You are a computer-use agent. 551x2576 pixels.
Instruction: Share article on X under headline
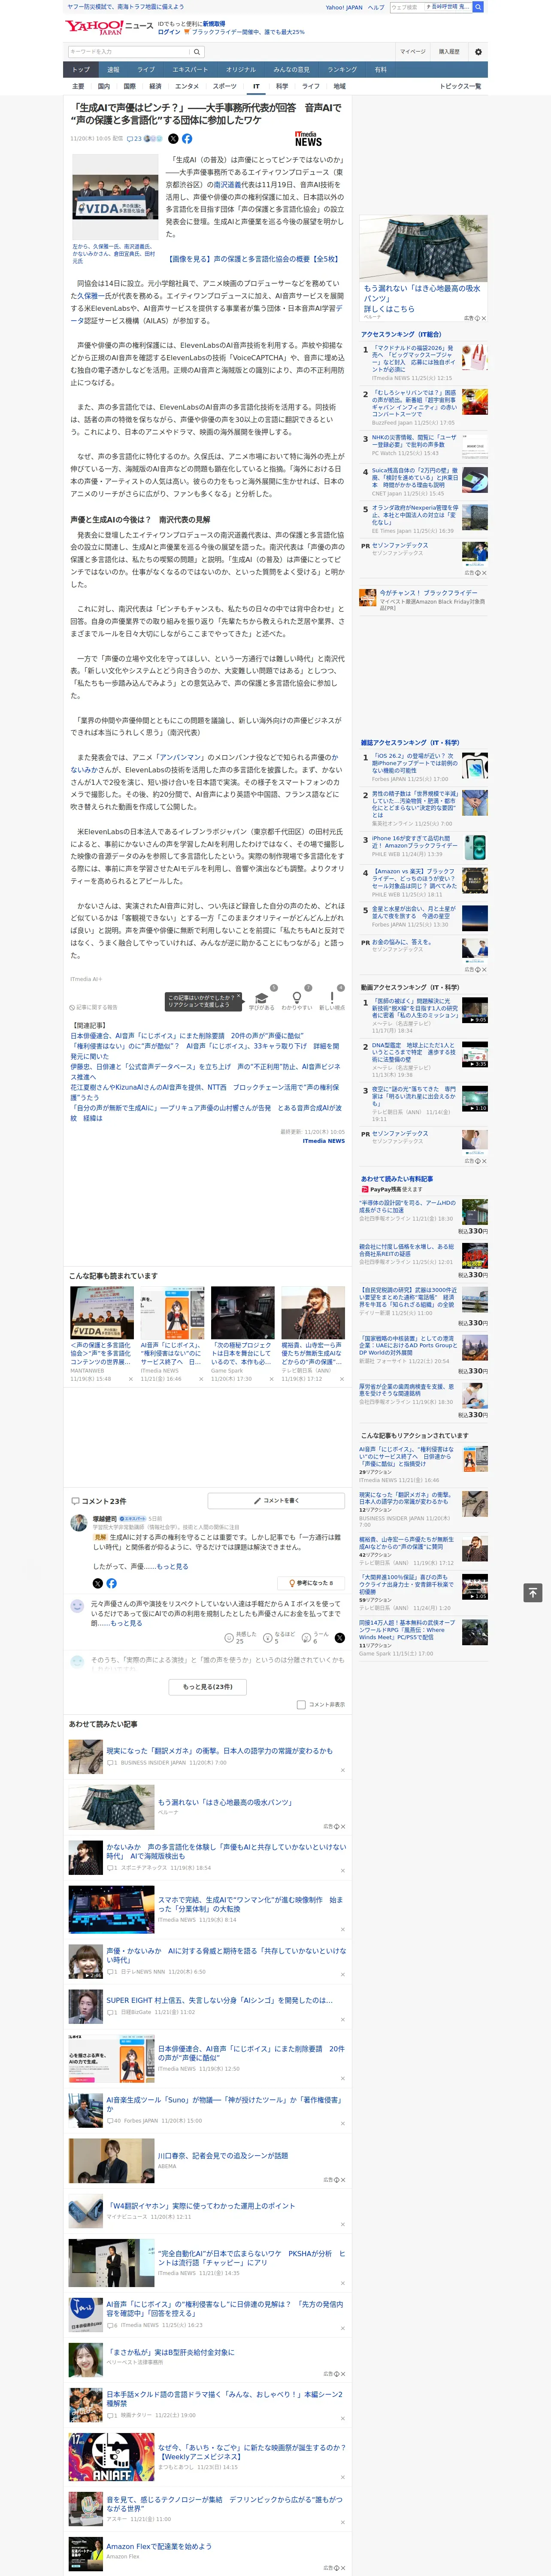[x=173, y=139]
